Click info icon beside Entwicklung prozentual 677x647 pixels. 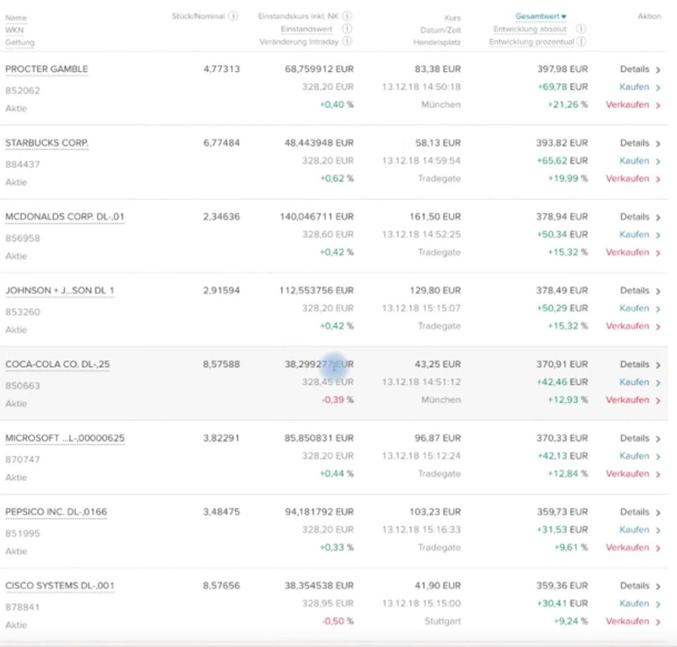click(581, 42)
